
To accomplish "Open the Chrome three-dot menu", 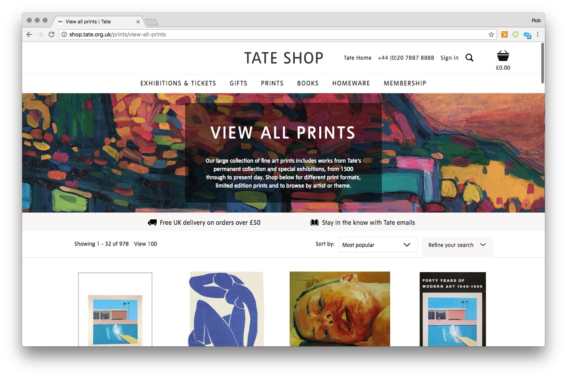I will [x=538, y=34].
